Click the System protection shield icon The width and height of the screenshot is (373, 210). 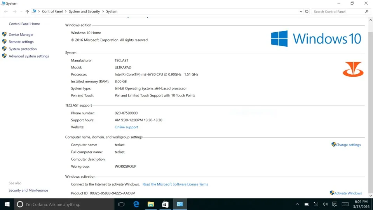coord(4,49)
